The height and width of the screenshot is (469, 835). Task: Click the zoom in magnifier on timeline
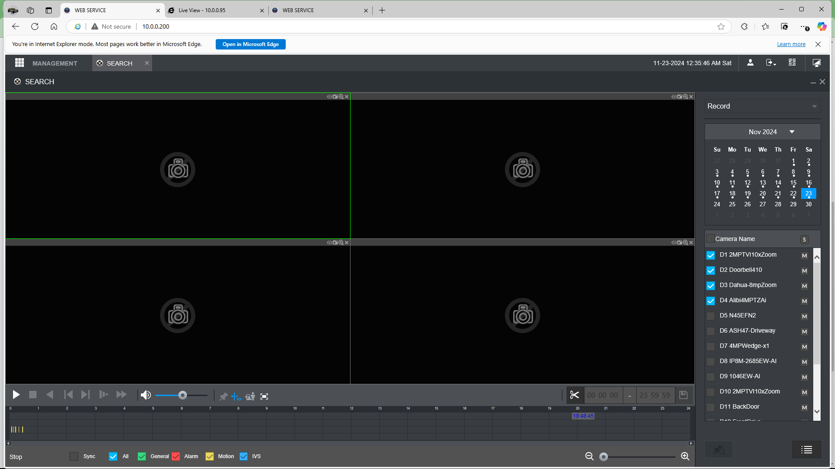[685, 456]
